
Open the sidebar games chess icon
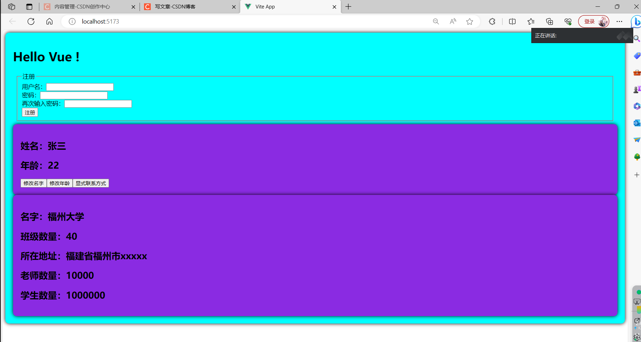pos(637,90)
